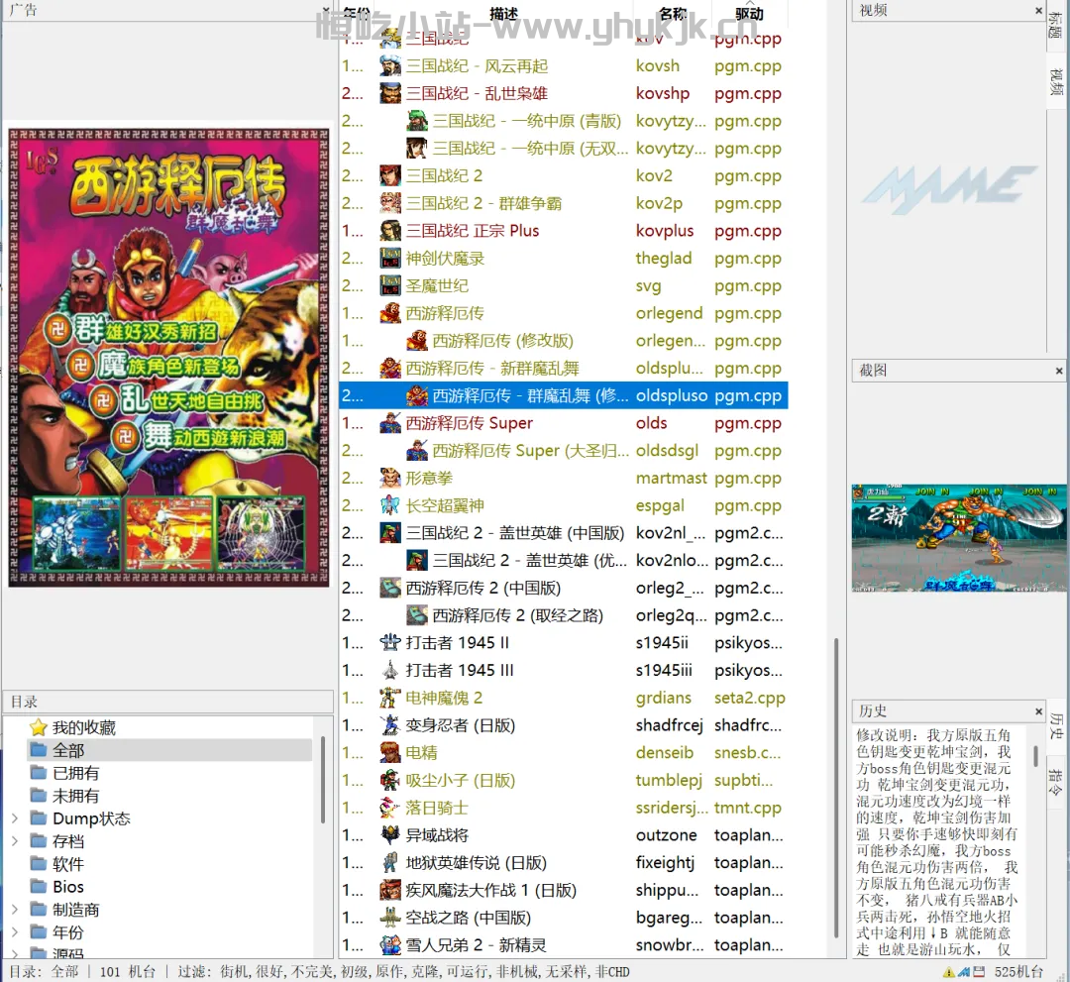Click the 疾风魔法大作战 1 icon
The height and width of the screenshot is (982, 1070).
(390, 890)
